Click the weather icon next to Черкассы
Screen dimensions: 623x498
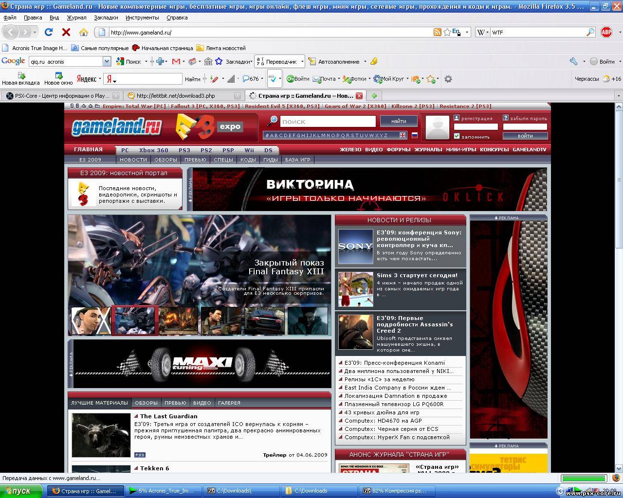(x=606, y=79)
